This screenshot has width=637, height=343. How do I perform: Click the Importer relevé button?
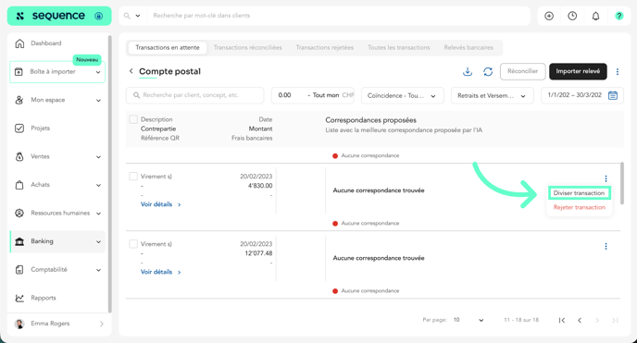tap(578, 71)
